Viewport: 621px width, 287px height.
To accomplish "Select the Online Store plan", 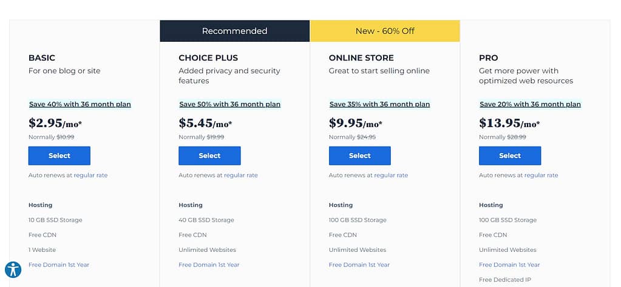I will [359, 156].
